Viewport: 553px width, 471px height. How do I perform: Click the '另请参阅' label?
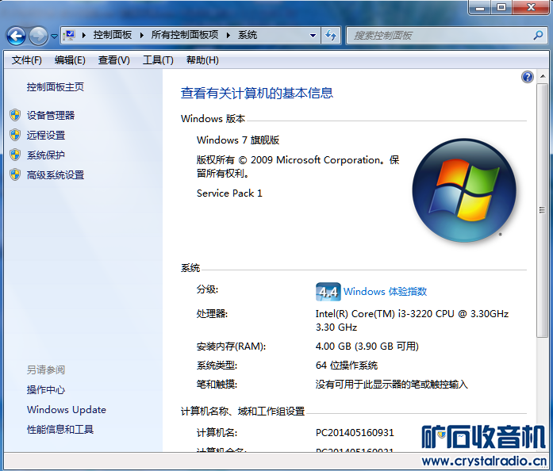(x=46, y=370)
